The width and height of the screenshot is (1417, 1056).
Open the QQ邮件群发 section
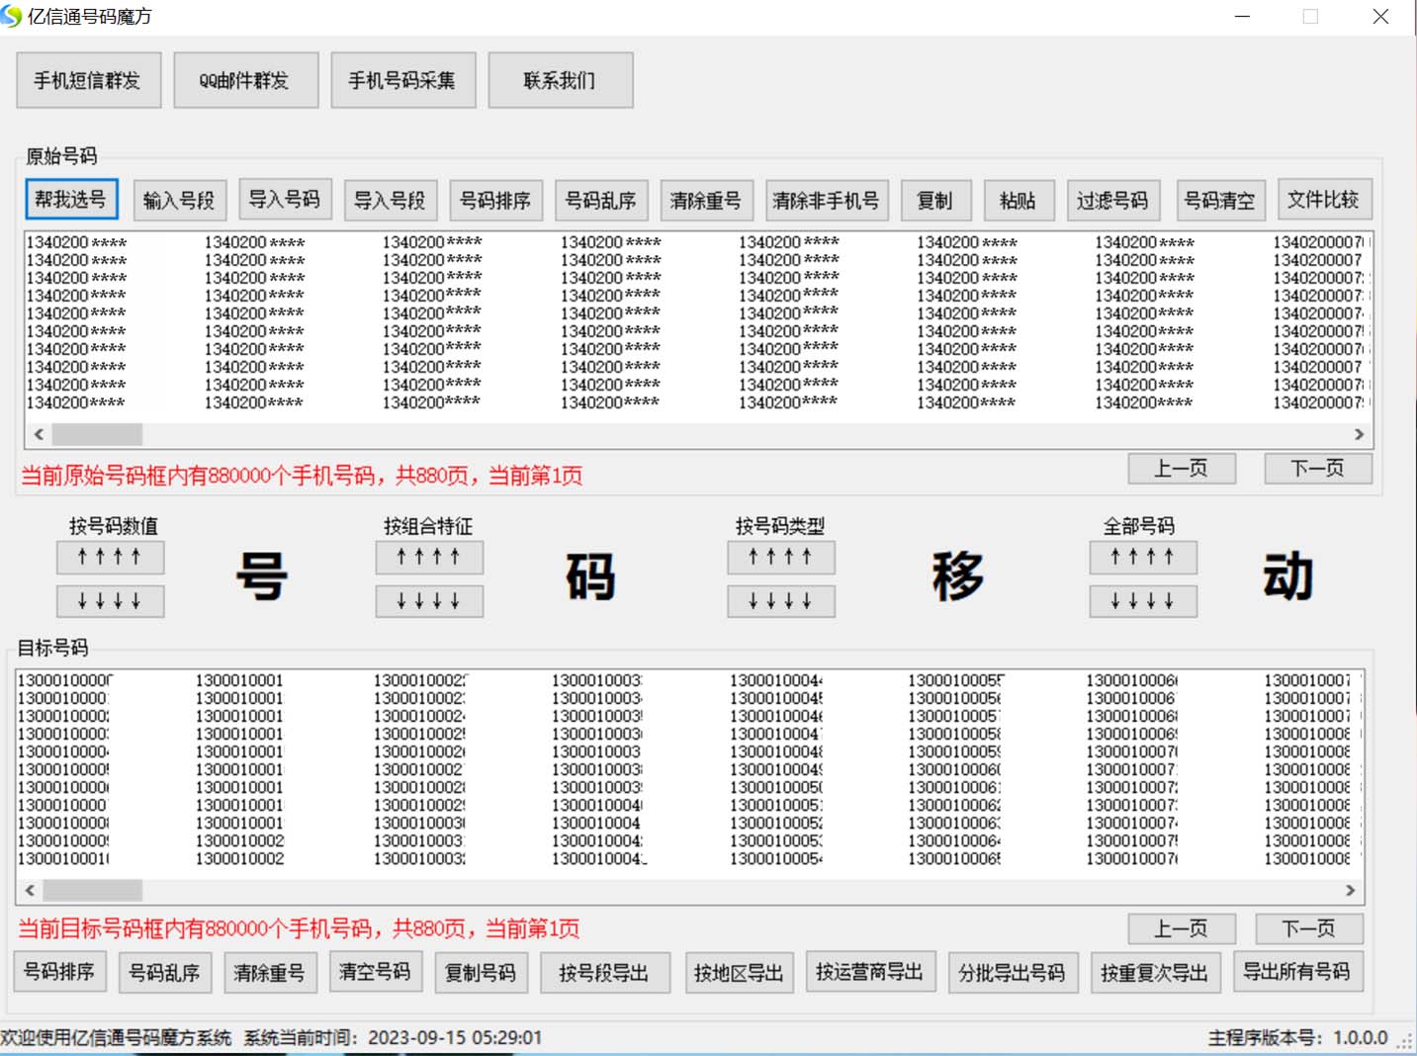(x=245, y=80)
